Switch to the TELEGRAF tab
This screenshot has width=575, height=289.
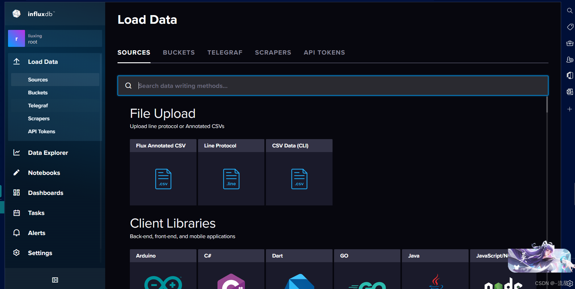pos(225,52)
